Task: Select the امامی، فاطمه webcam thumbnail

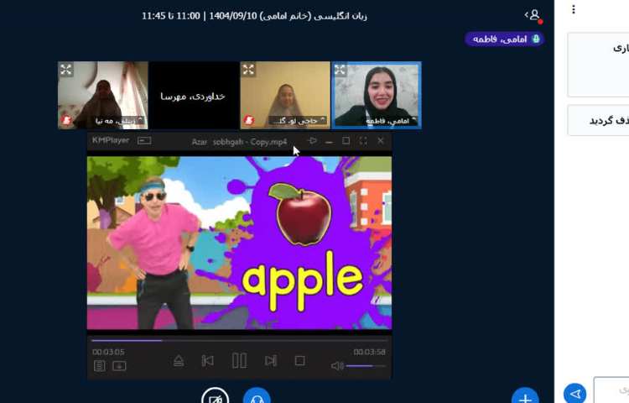Action: pos(377,96)
